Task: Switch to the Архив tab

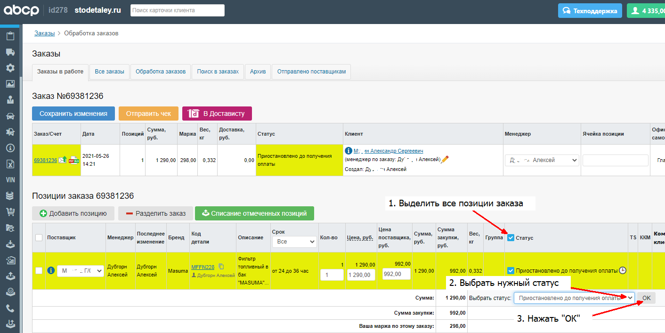Action: [258, 72]
